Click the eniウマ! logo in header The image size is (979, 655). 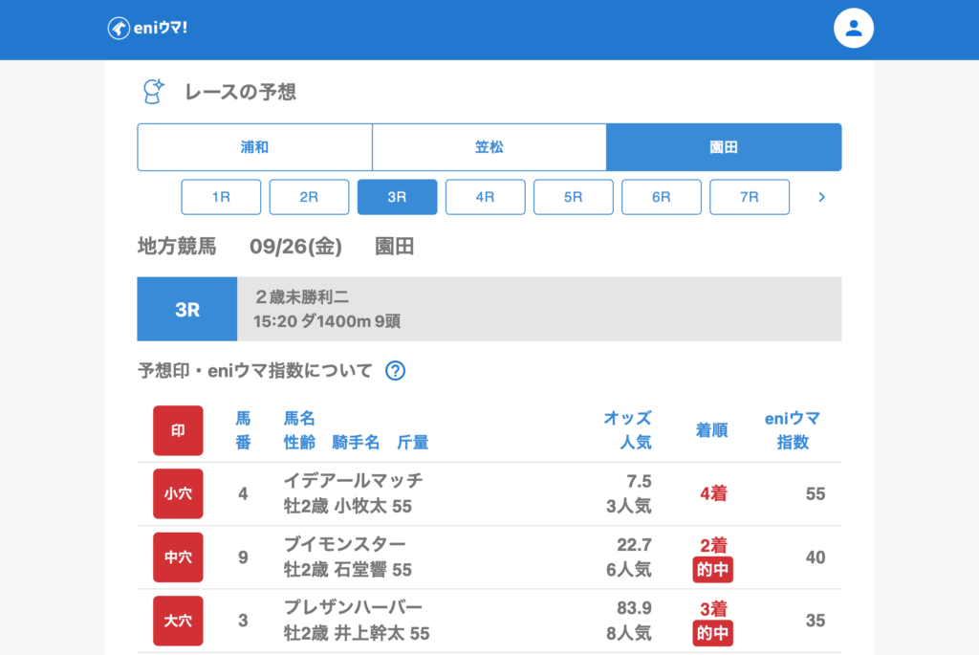click(x=147, y=29)
